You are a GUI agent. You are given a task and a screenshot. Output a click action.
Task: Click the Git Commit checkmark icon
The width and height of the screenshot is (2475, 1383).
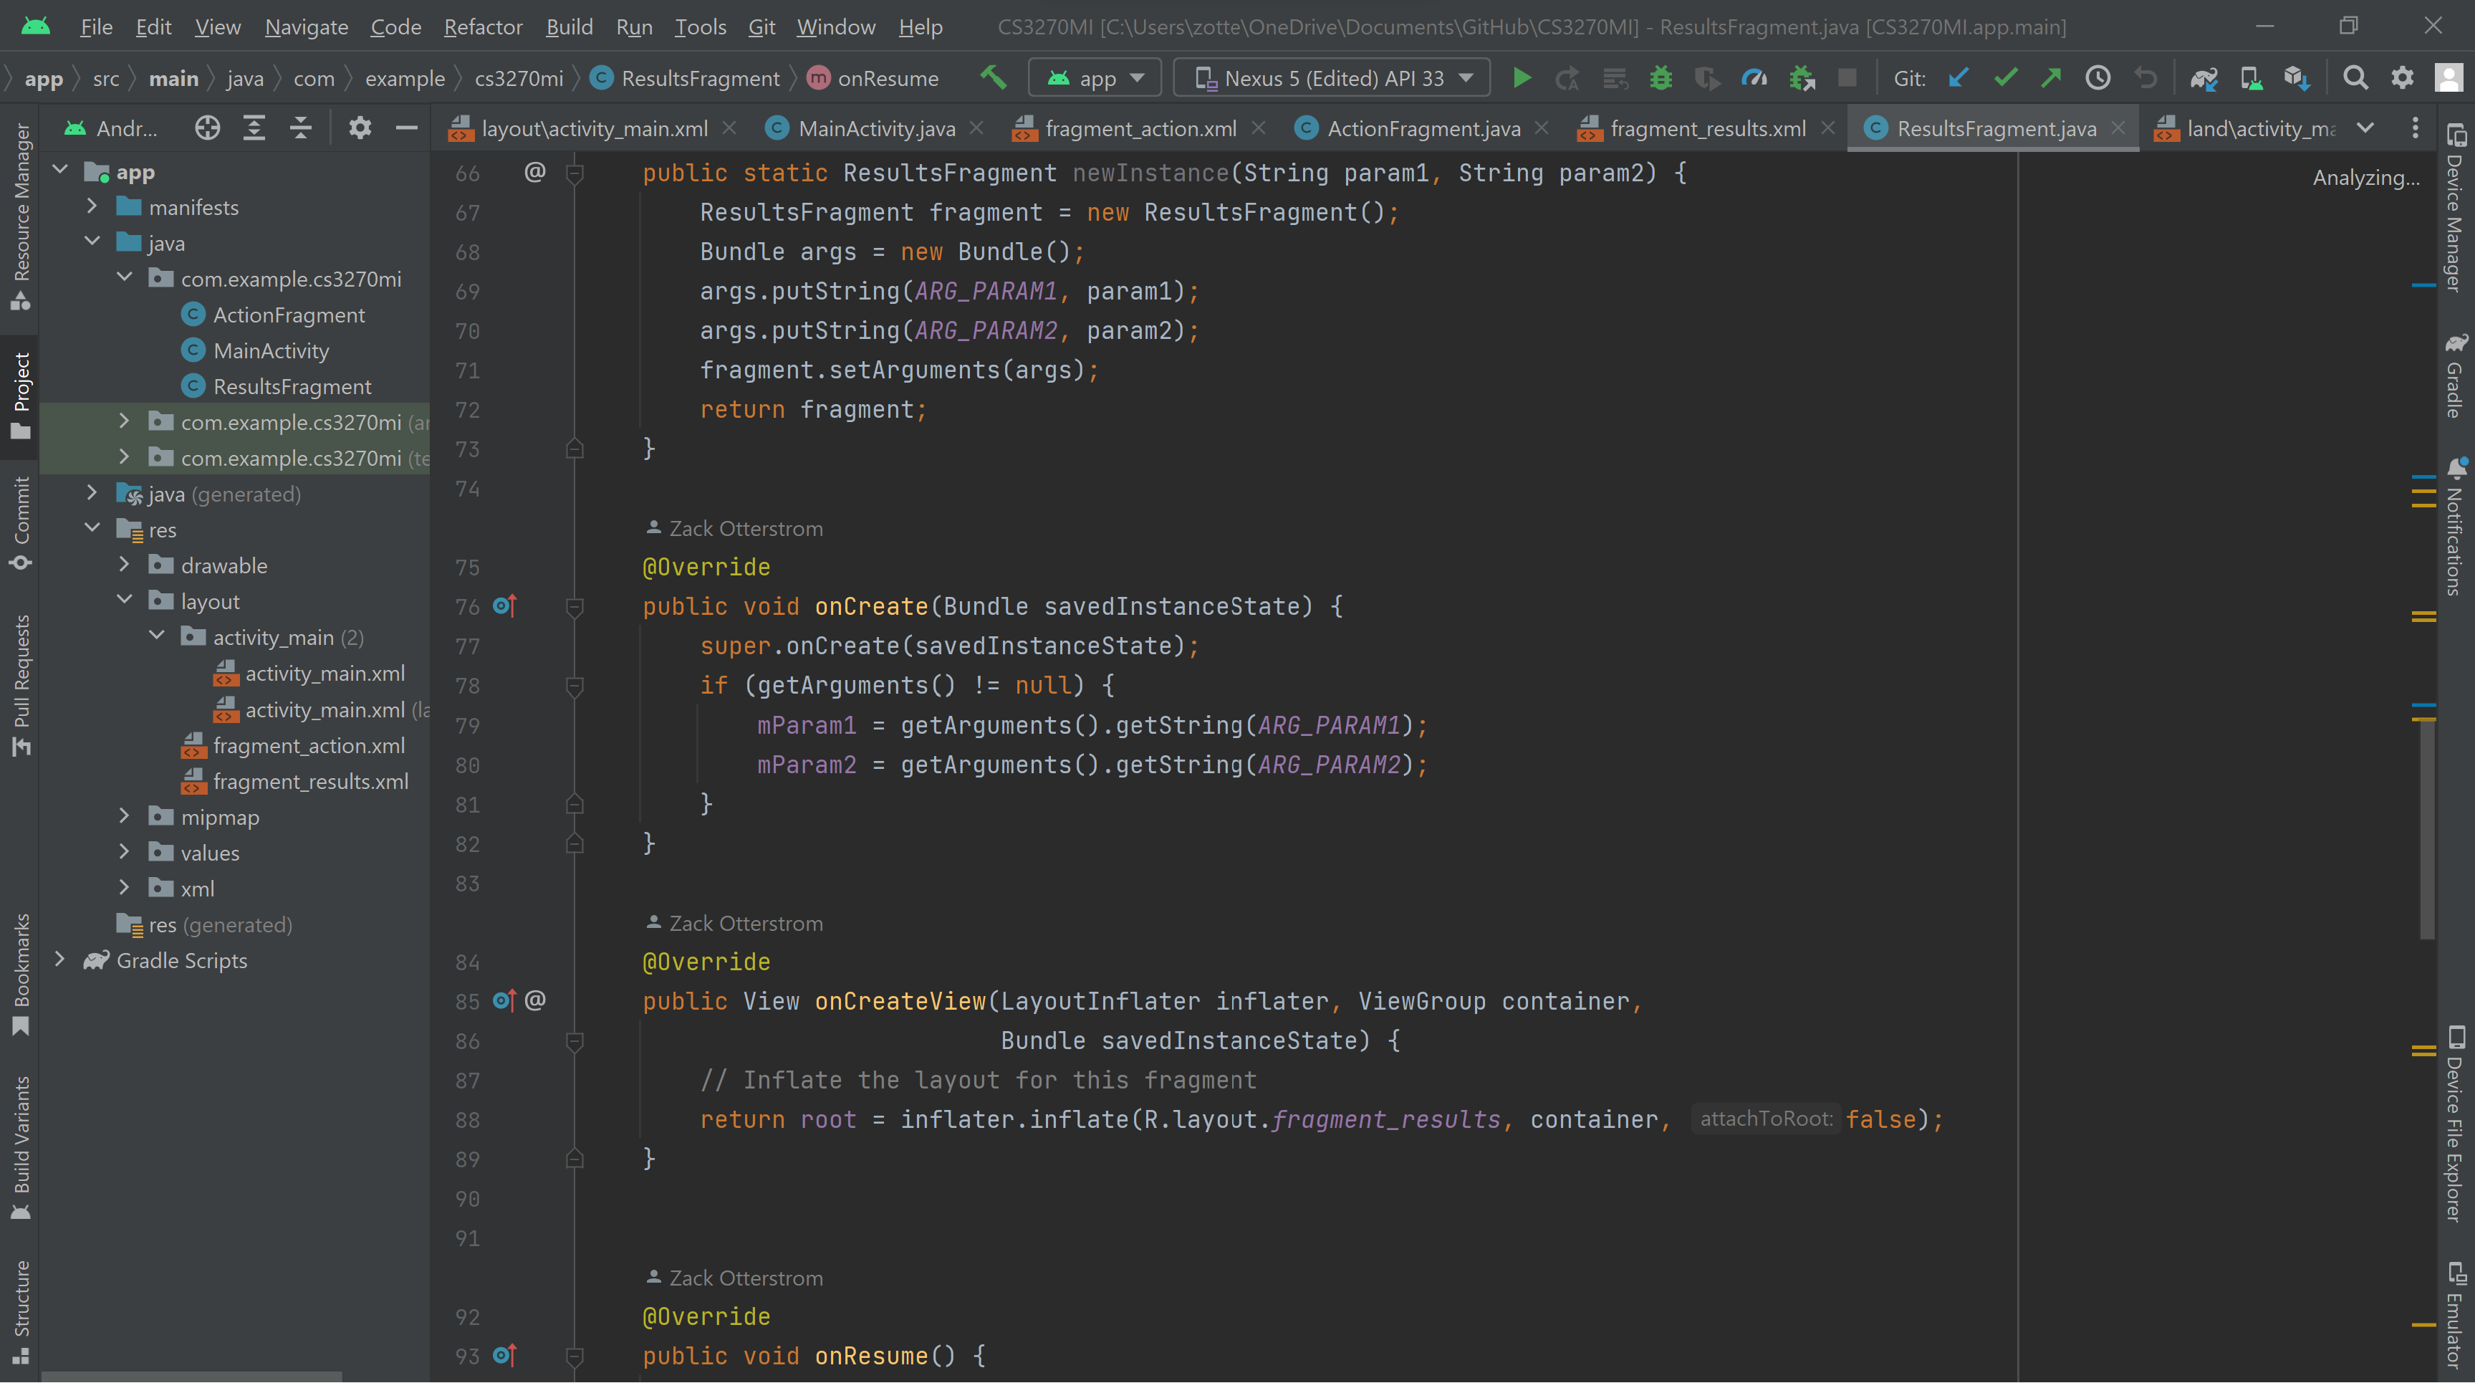tap(2005, 78)
